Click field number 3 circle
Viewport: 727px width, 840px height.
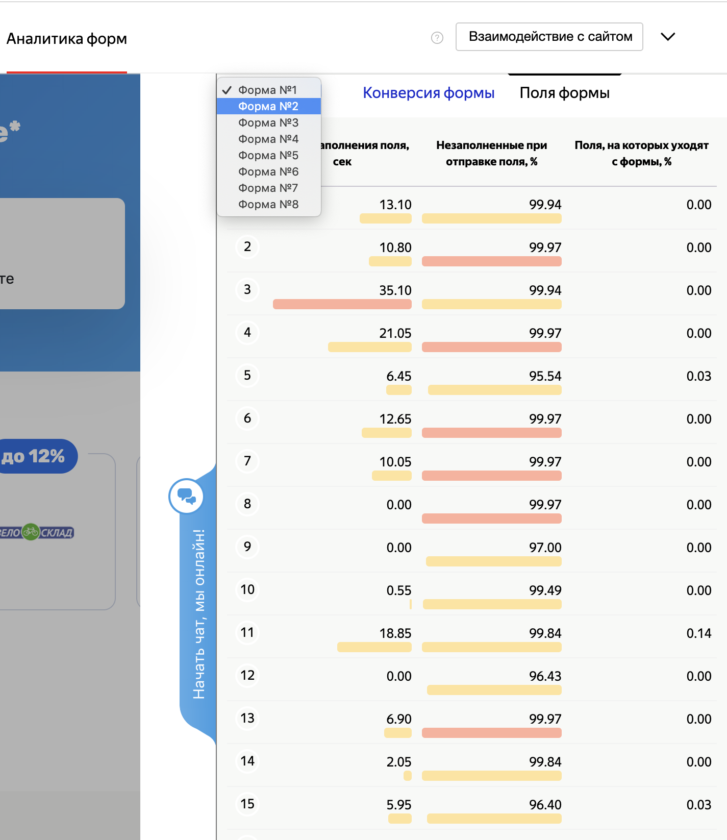pos(247,290)
